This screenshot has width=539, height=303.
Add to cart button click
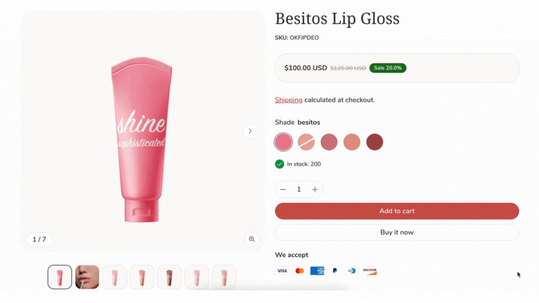tap(397, 211)
